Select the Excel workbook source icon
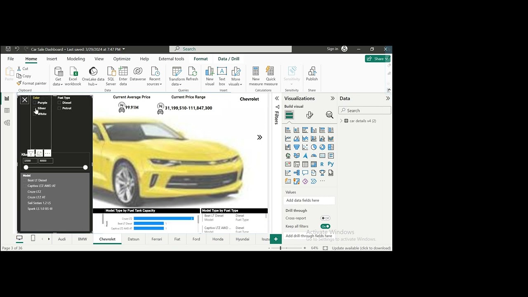 [x=73, y=72]
